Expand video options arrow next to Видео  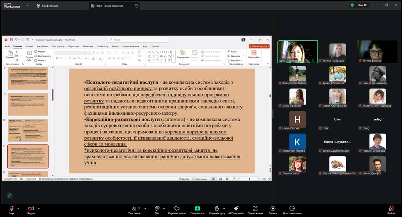click(x=39, y=208)
